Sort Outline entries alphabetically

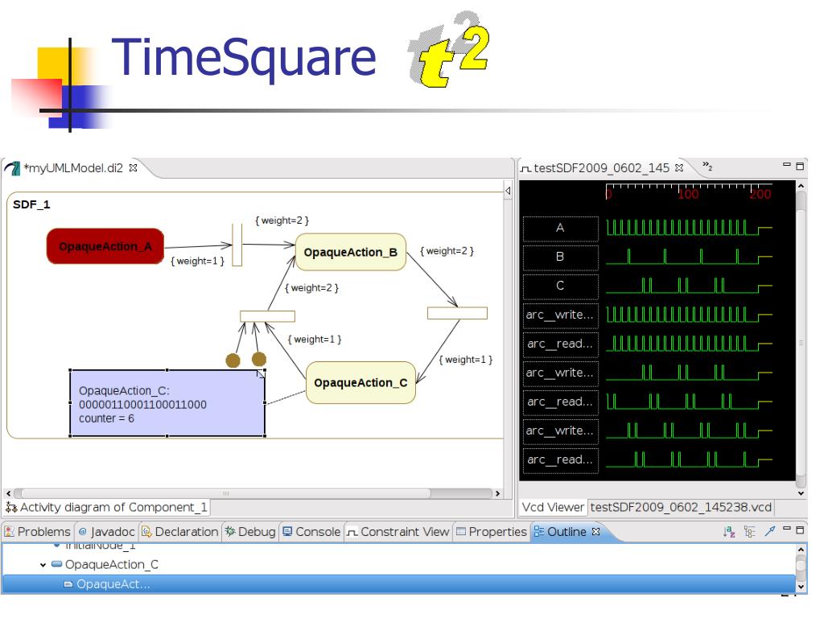[728, 532]
